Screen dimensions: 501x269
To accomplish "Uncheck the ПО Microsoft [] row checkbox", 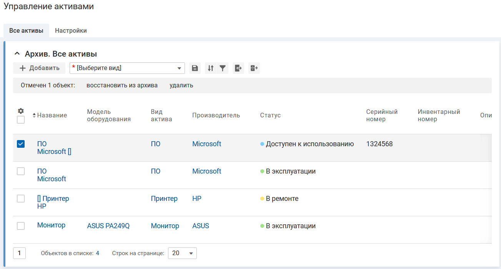I will coord(21,144).
